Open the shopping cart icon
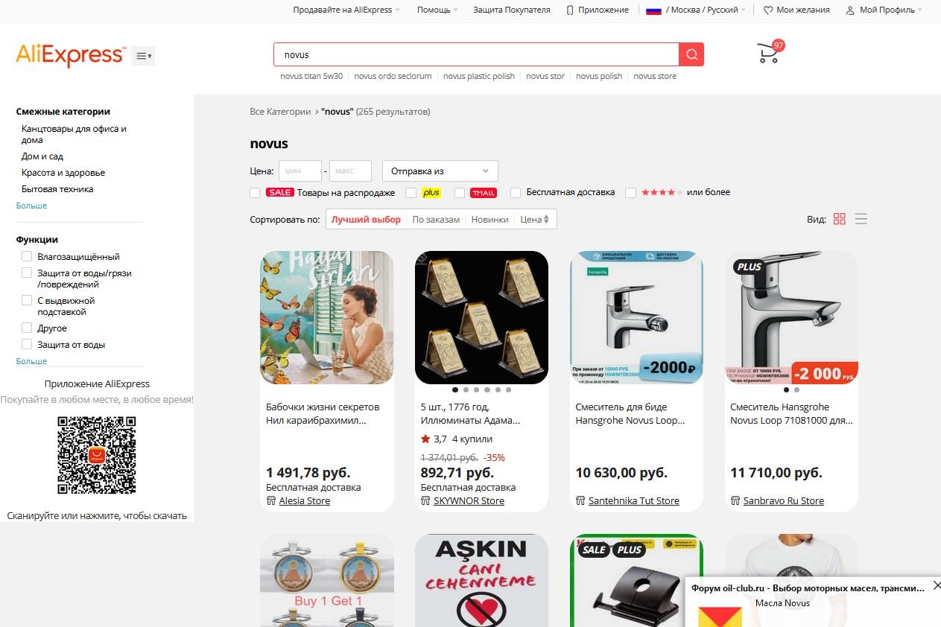 tap(768, 54)
